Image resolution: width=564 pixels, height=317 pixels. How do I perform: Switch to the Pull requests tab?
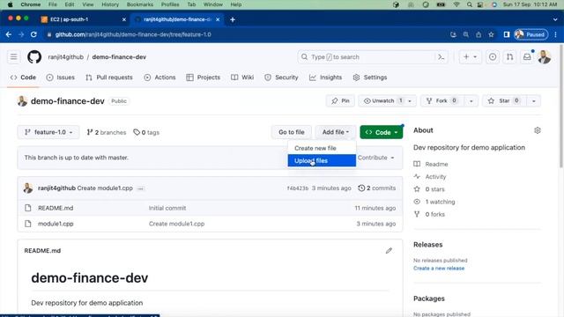coord(109,77)
